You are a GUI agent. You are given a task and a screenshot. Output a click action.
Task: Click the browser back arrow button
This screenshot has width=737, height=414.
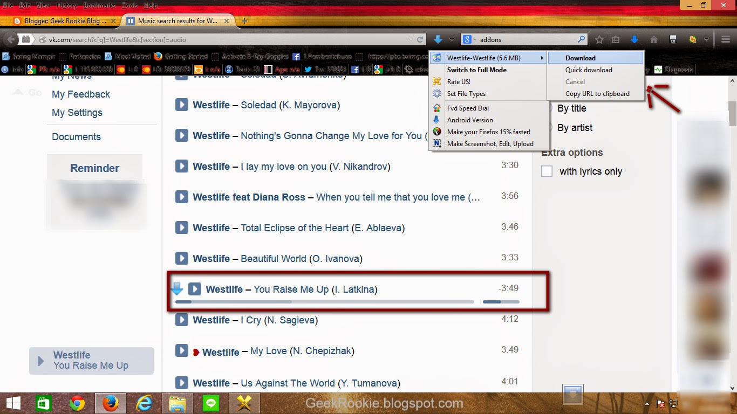(10, 39)
